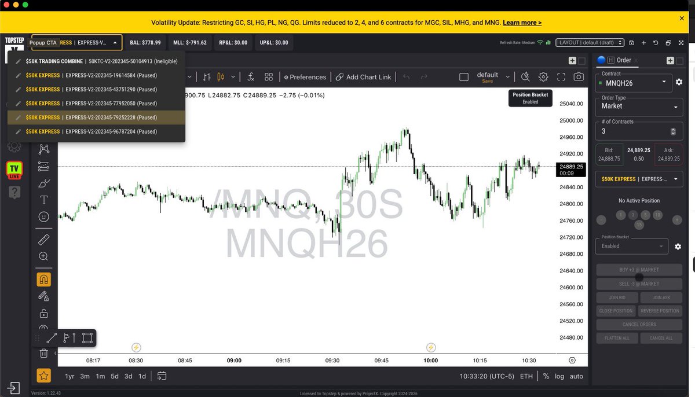Open Position Bracket Enabled dropdown
The height and width of the screenshot is (397, 695).
click(x=631, y=246)
